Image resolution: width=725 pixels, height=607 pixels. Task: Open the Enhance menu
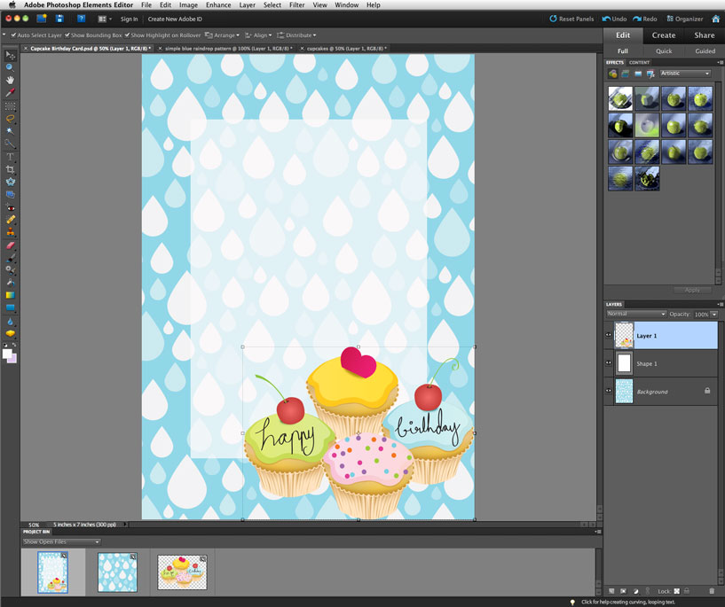click(218, 5)
